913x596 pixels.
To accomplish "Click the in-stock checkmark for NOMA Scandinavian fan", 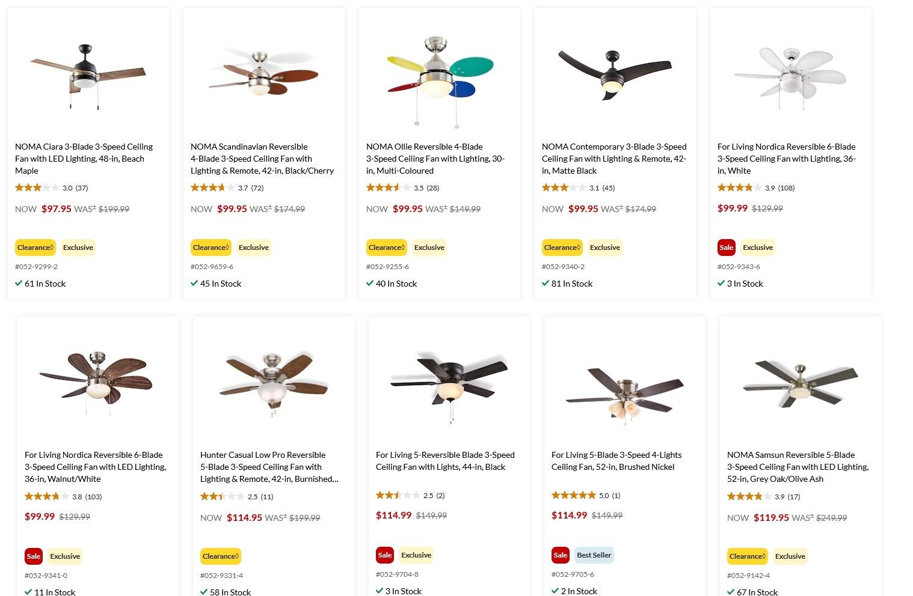I will 194,283.
